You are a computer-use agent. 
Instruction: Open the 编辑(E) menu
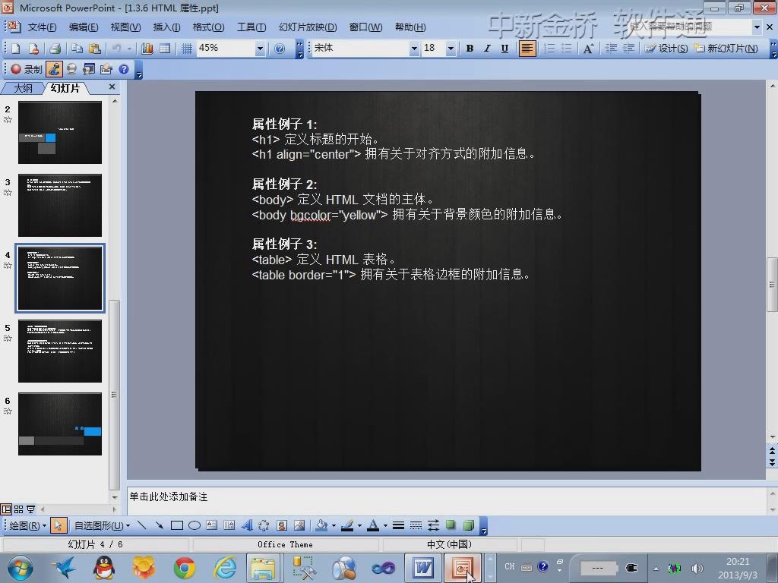[84, 27]
